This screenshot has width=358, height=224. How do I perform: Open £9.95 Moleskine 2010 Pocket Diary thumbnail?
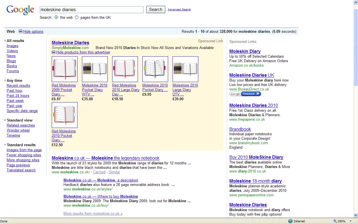click(155, 69)
